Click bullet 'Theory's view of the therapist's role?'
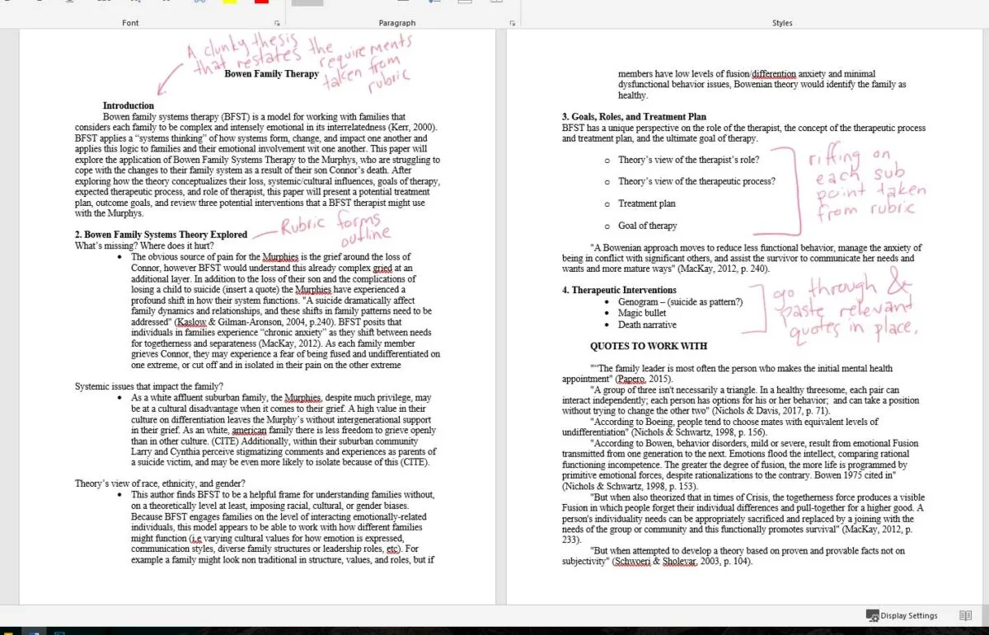The width and height of the screenshot is (989, 635). (689, 160)
